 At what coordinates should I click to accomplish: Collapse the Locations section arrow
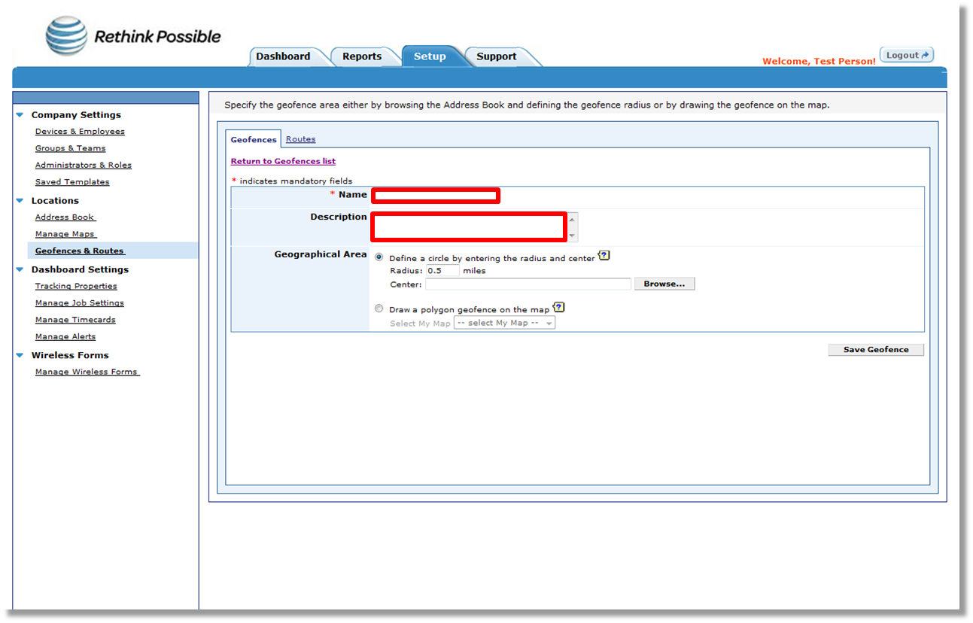pyautogui.click(x=20, y=201)
